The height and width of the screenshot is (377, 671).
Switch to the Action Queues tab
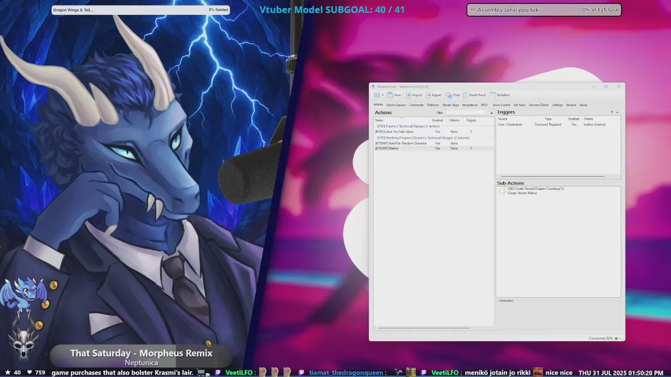coord(396,105)
